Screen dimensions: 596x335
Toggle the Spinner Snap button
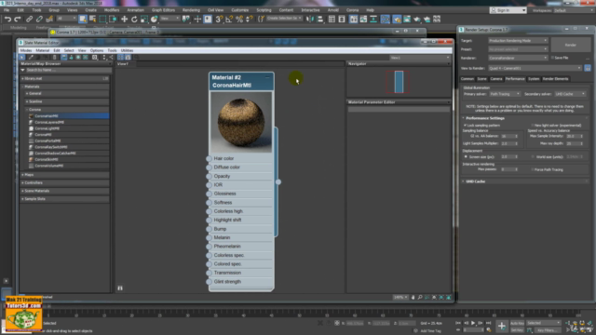click(x=250, y=19)
